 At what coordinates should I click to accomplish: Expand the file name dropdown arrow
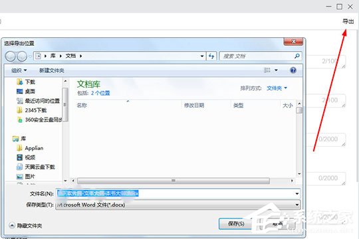coord(297,194)
